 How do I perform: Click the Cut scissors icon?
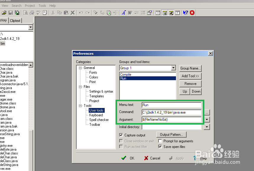pyautogui.click(x=53, y=13)
